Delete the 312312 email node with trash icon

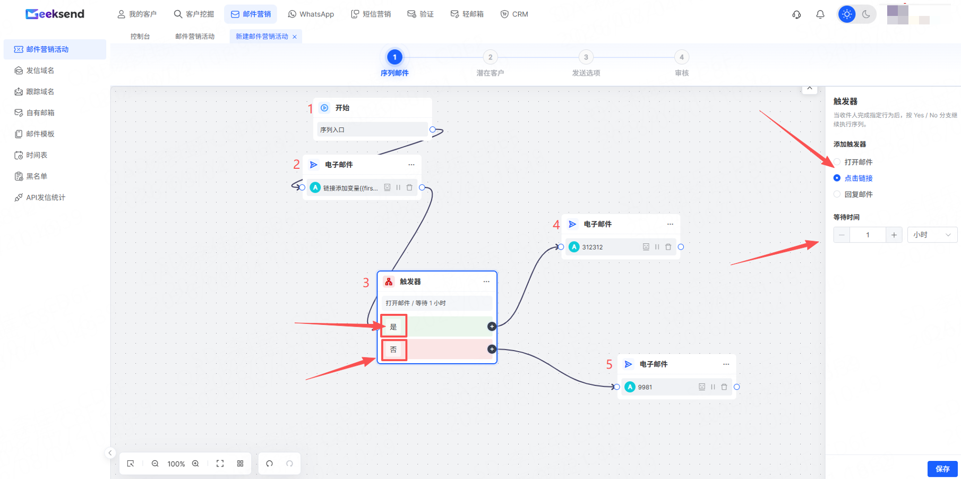668,247
